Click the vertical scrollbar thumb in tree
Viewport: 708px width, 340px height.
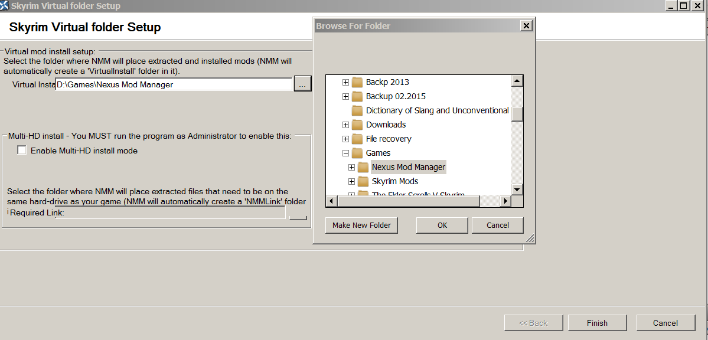(x=517, y=115)
